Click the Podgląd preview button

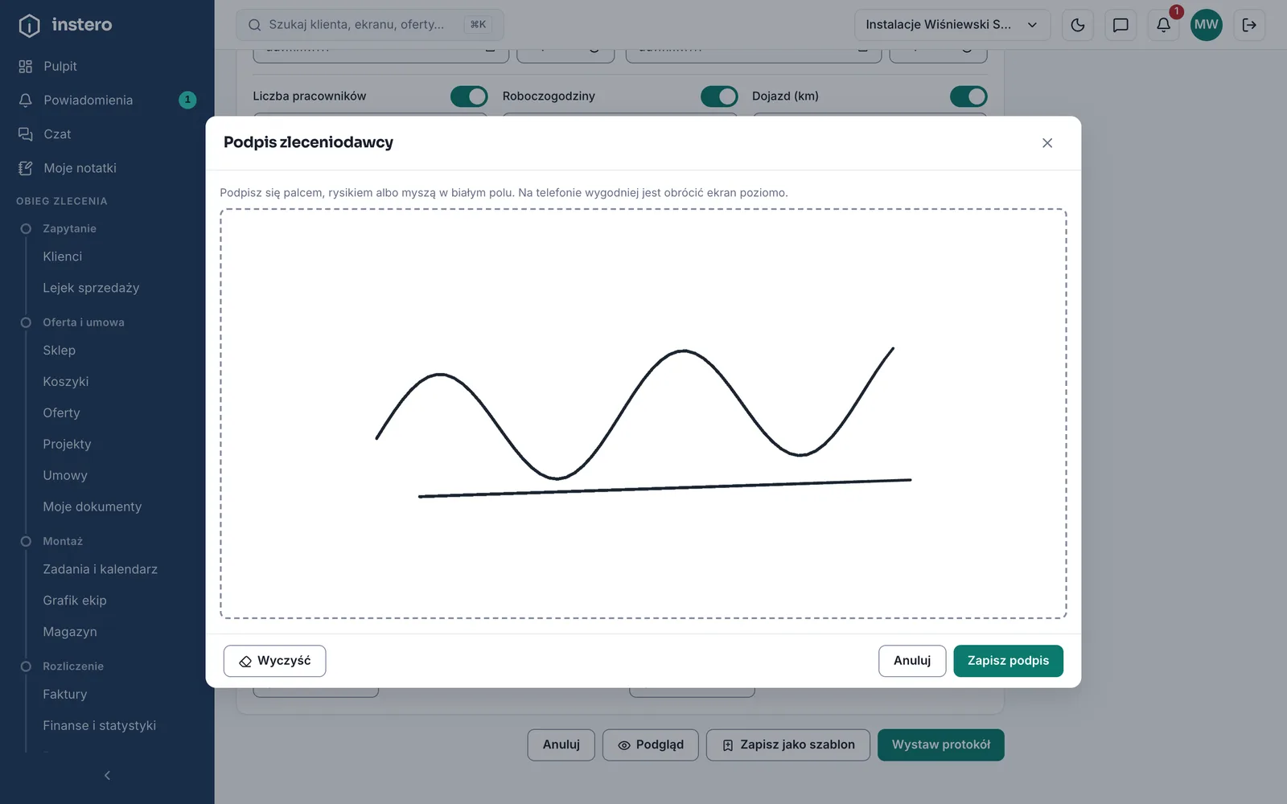coord(650,745)
